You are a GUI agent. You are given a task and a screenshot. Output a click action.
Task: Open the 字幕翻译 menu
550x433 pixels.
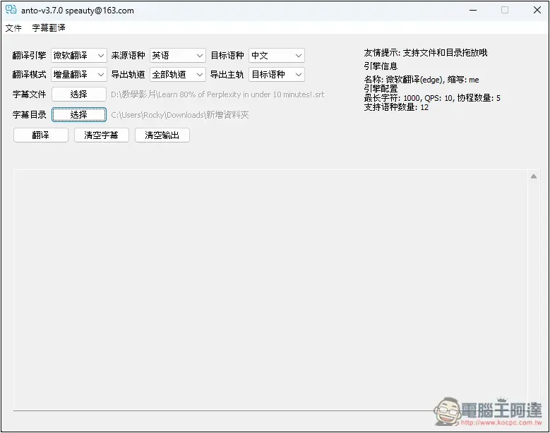tap(49, 28)
